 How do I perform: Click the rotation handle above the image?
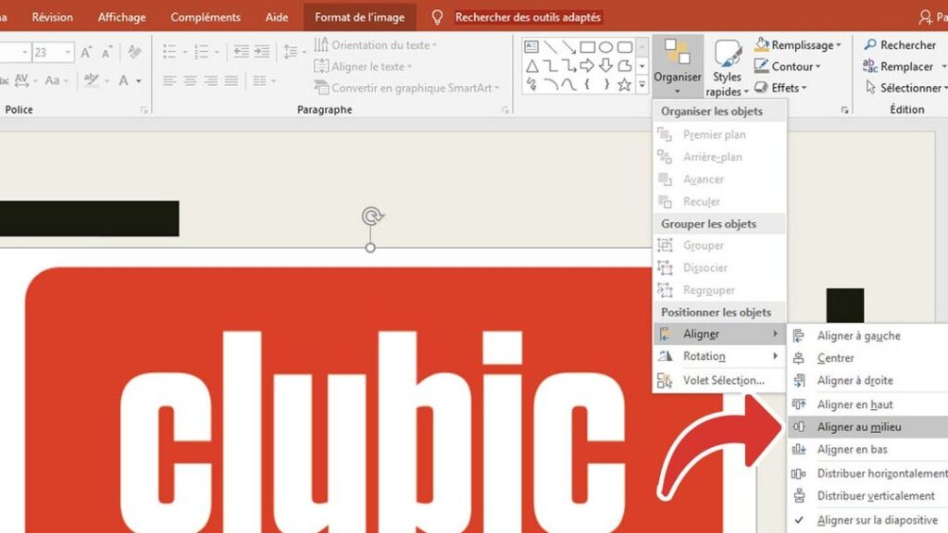tap(372, 216)
